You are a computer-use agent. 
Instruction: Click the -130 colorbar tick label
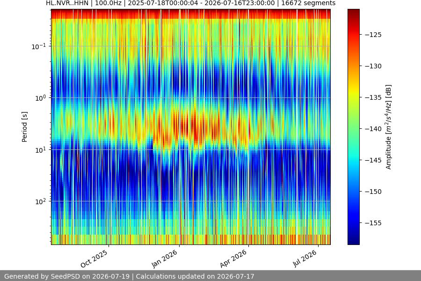373,66
